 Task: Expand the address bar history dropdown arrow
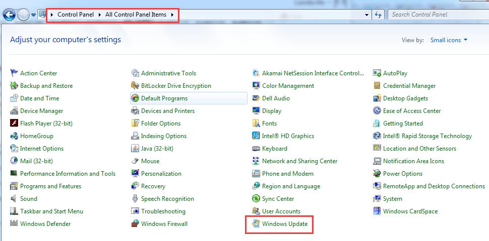pyautogui.click(x=367, y=15)
